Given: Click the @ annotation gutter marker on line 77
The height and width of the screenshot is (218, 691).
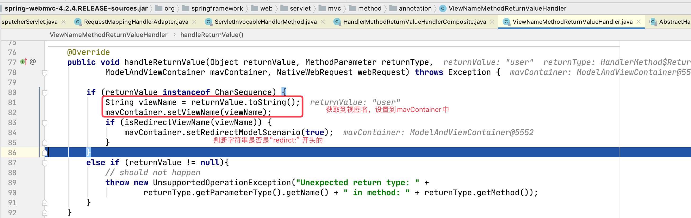Looking at the screenshot, I should point(33,62).
